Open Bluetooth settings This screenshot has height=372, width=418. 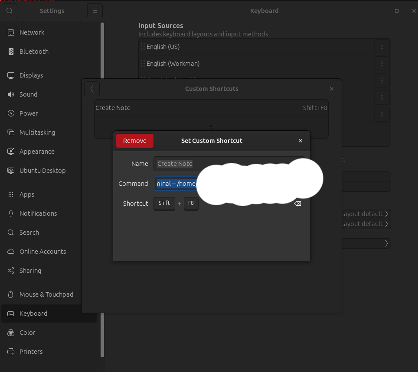point(49,52)
